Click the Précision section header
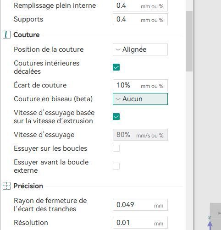 coord(28,186)
